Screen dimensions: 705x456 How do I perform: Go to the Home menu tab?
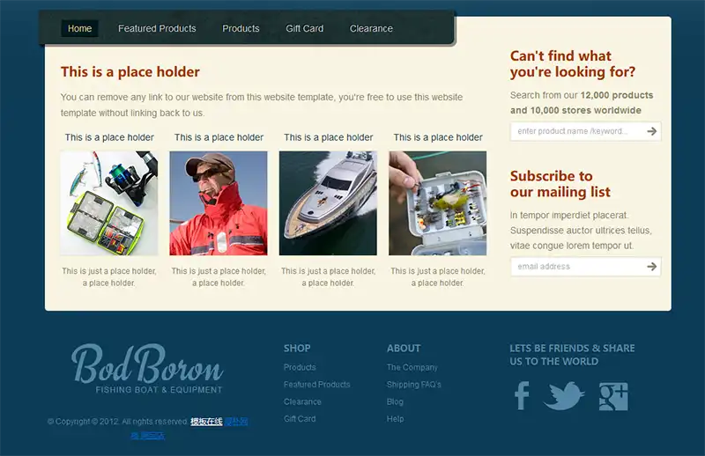tap(79, 28)
